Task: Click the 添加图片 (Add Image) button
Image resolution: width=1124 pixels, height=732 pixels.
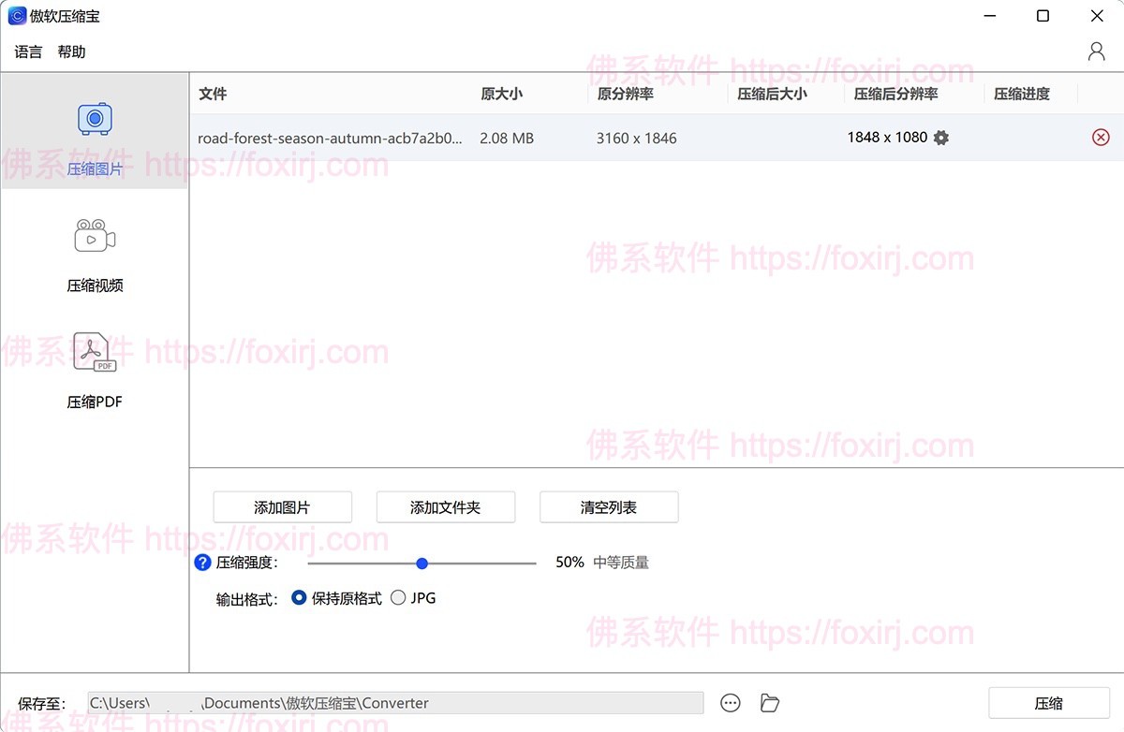Action: (x=282, y=506)
